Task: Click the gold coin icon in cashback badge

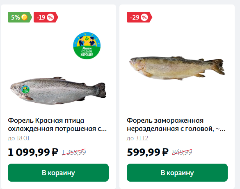Action: pyautogui.click(x=24, y=17)
